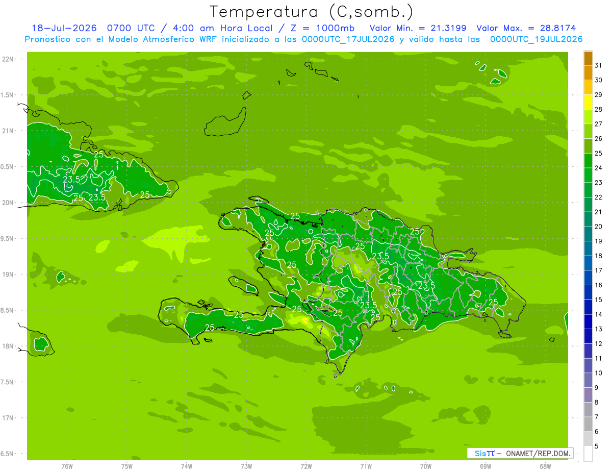Click the "75W" longitude label
Image resolution: width=612 pixels, height=473 pixels.
click(127, 466)
